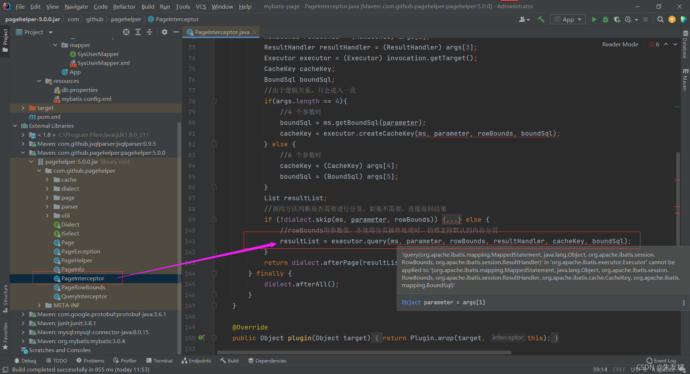Open the Navigate menu
This screenshot has width=690, height=374.
click(76, 6)
